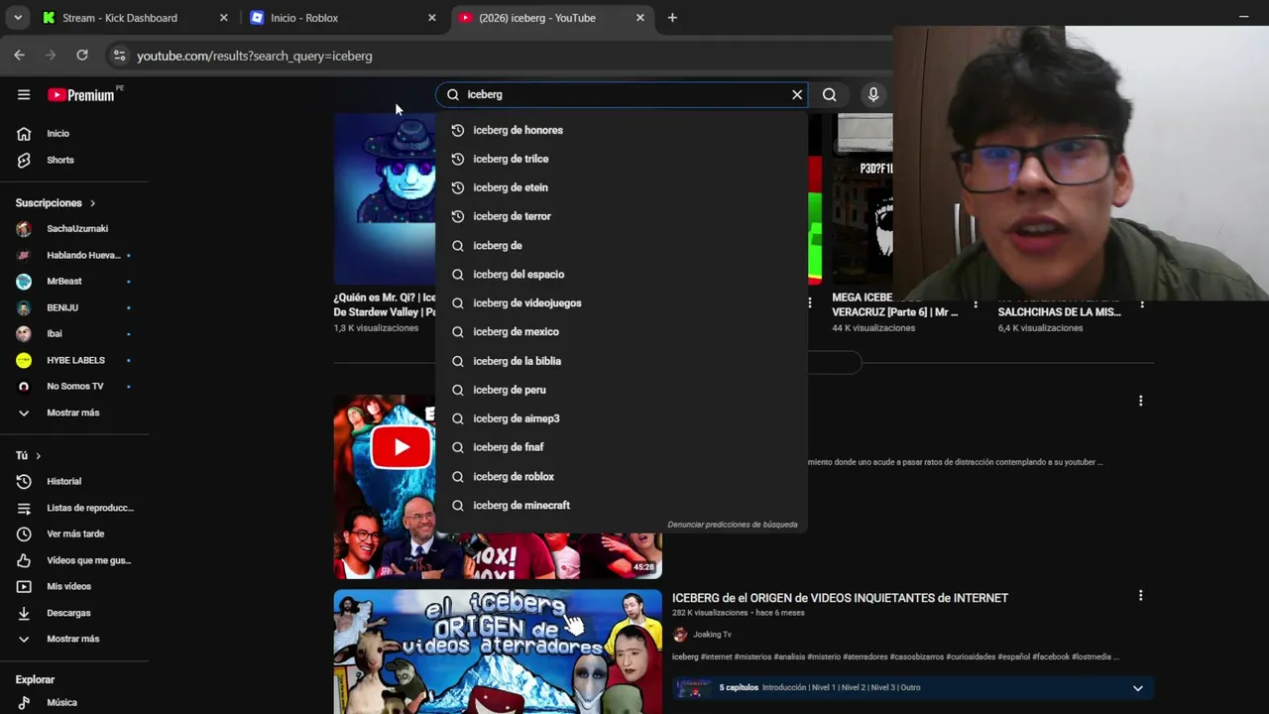Choose suggestion iceberg del espacio
Screen dimensions: 1269x714
tap(622, 275)
